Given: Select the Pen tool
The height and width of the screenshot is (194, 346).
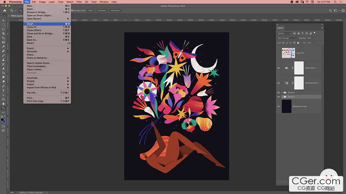Looking at the screenshot, I should 3,86.
